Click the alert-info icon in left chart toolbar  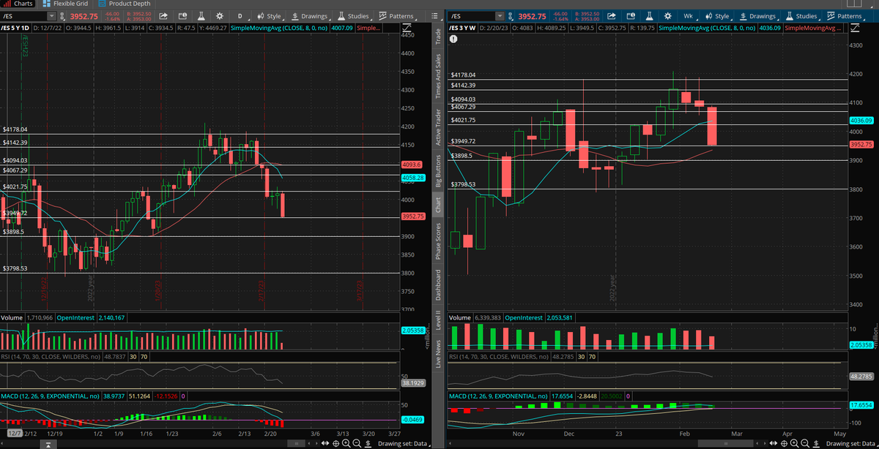coord(182,15)
